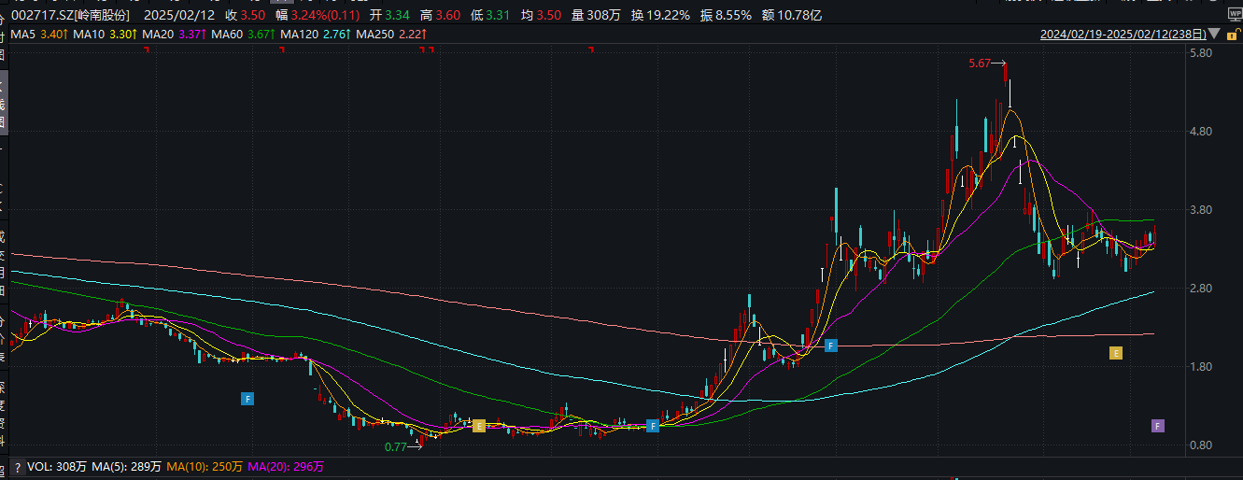Click the MA60 moving average label
This screenshot has width=1243, height=480.
point(227,35)
